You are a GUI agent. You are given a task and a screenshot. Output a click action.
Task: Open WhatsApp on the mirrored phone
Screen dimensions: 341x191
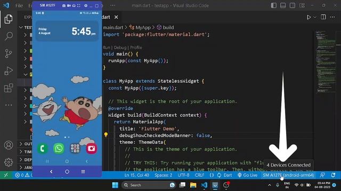[x=59, y=149]
